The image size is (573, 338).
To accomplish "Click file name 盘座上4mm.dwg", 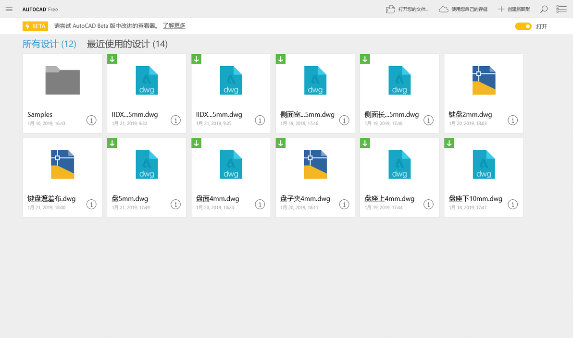I will tap(389, 199).
